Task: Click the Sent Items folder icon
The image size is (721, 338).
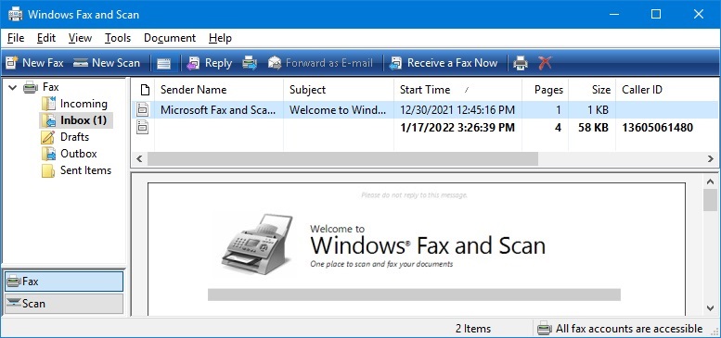Action: [48, 170]
